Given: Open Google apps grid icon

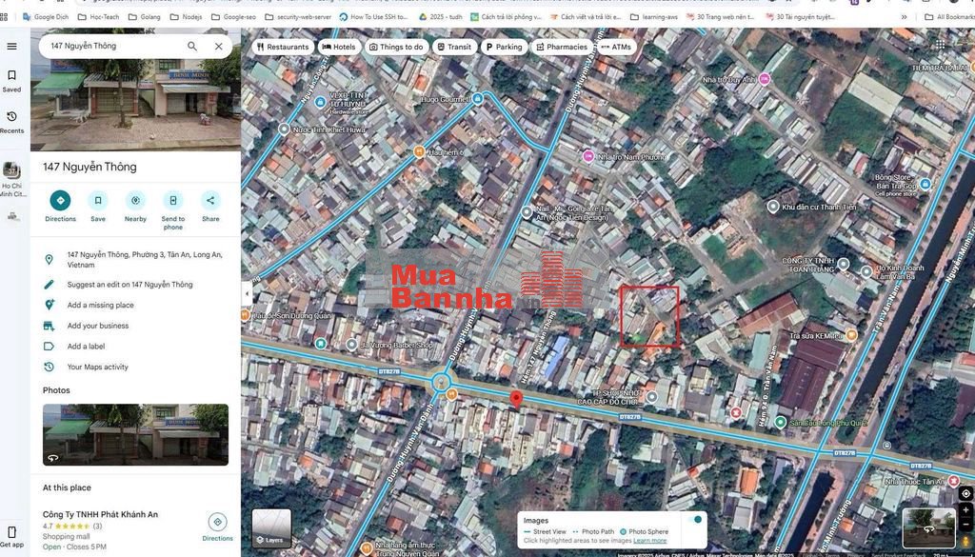Looking at the screenshot, I should [940, 45].
